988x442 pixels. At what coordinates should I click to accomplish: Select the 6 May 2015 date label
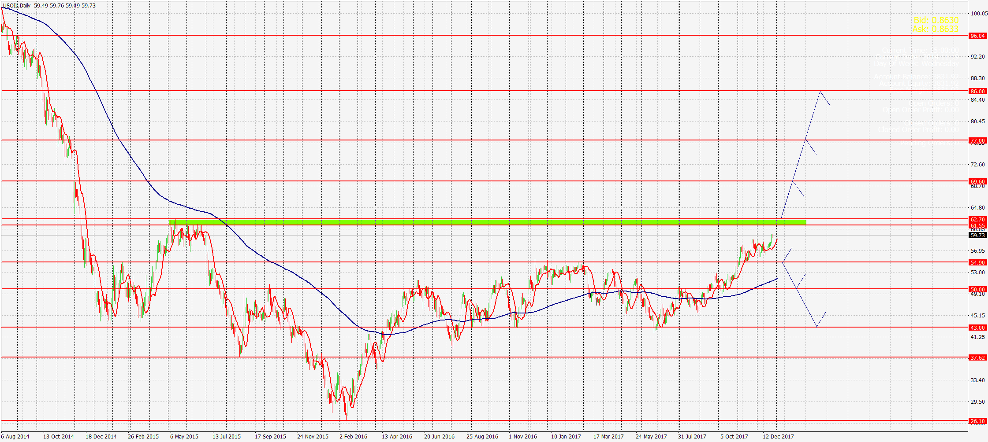[x=184, y=436]
